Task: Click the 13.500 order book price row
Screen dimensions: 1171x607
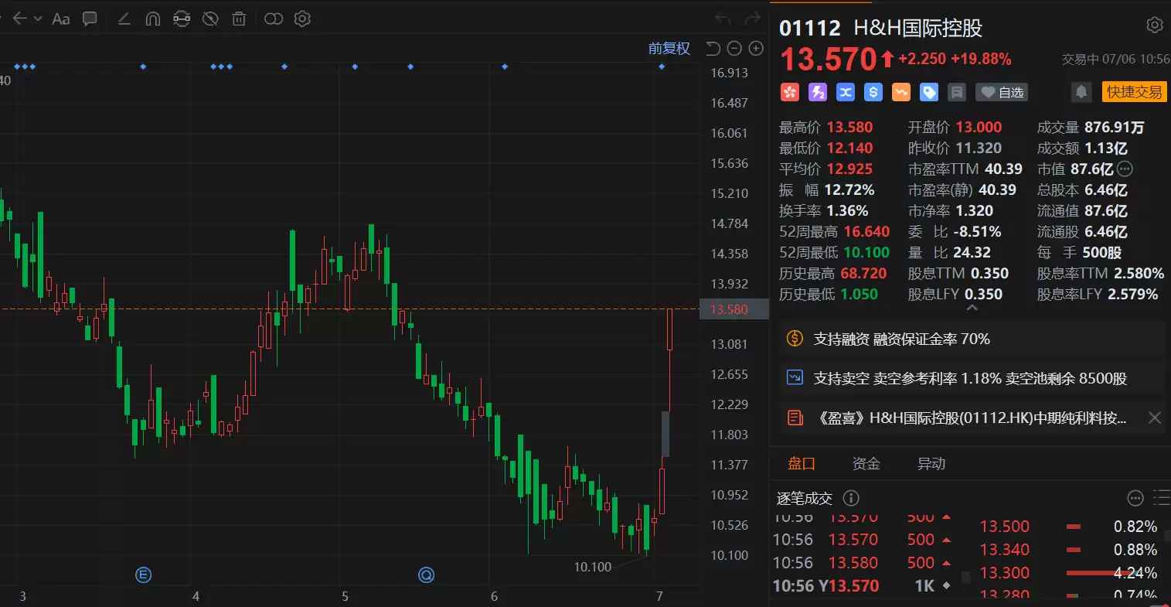Action: 1069,527
